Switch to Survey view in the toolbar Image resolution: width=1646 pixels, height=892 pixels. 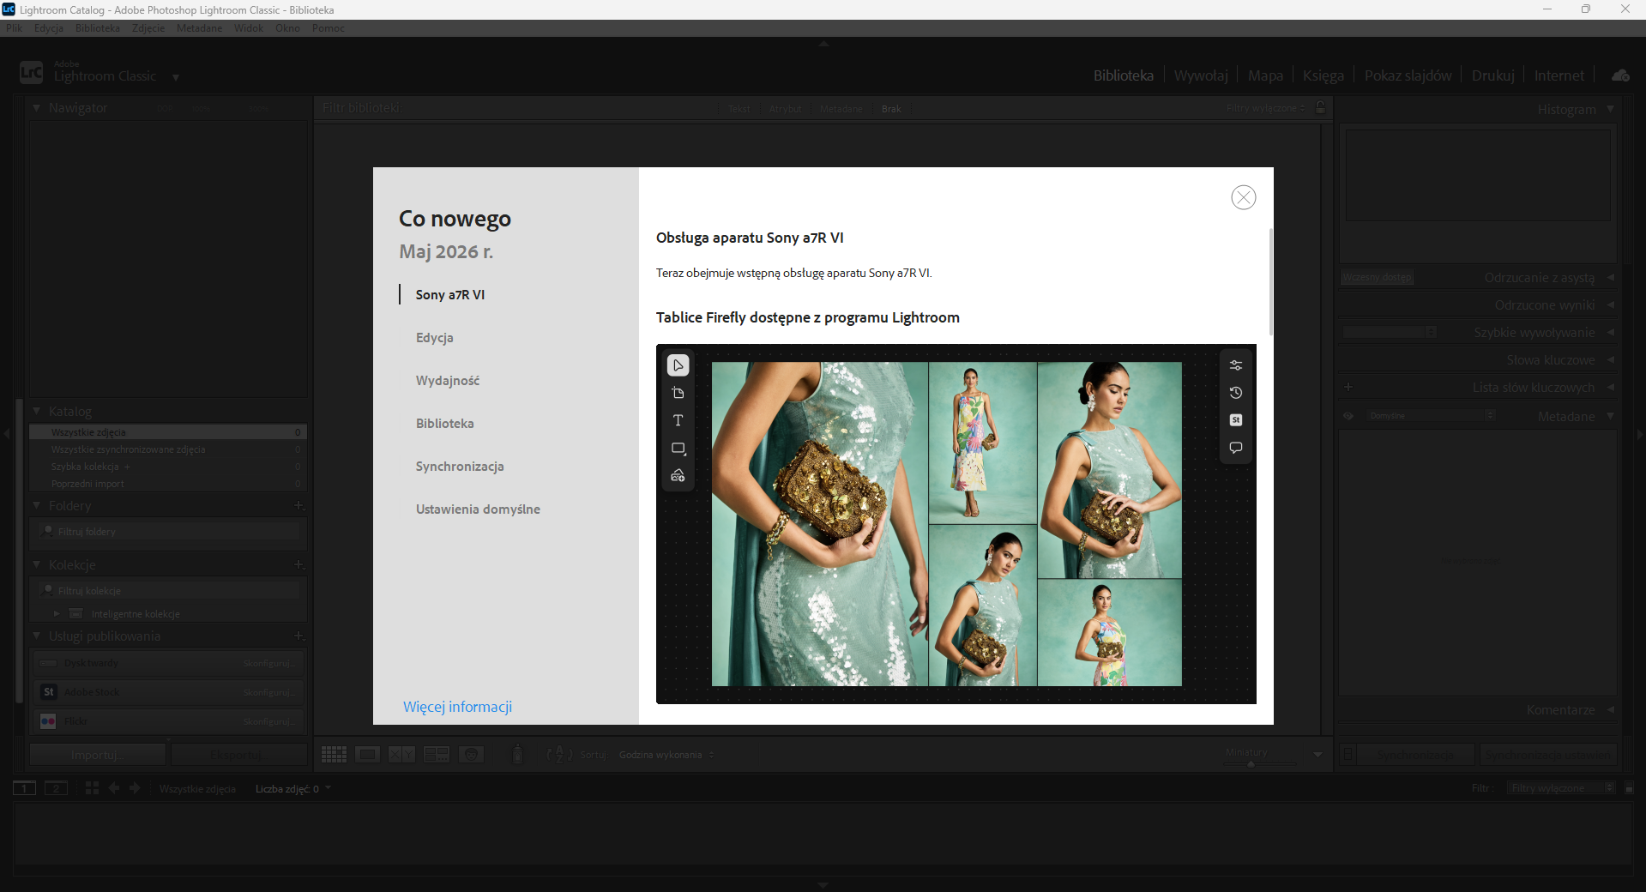pyautogui.click(x=437, y=755)
